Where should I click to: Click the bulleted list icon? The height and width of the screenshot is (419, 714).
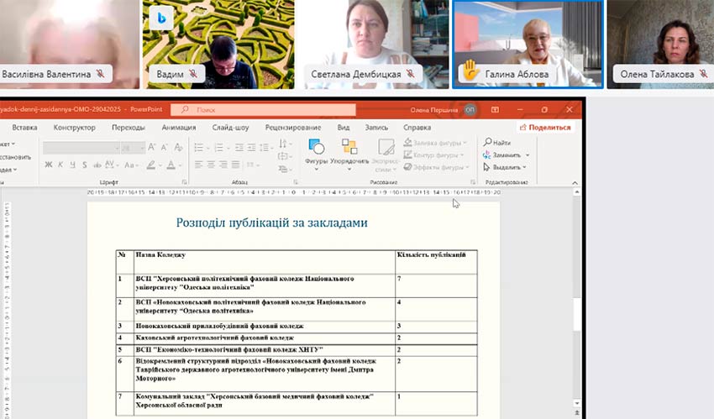click(x=200, y=147)
